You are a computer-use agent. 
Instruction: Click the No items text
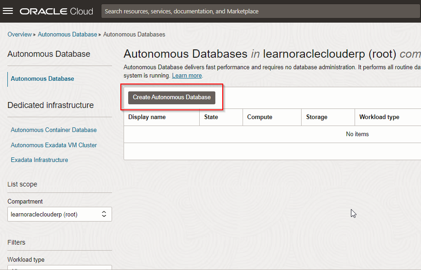[357, 134]
